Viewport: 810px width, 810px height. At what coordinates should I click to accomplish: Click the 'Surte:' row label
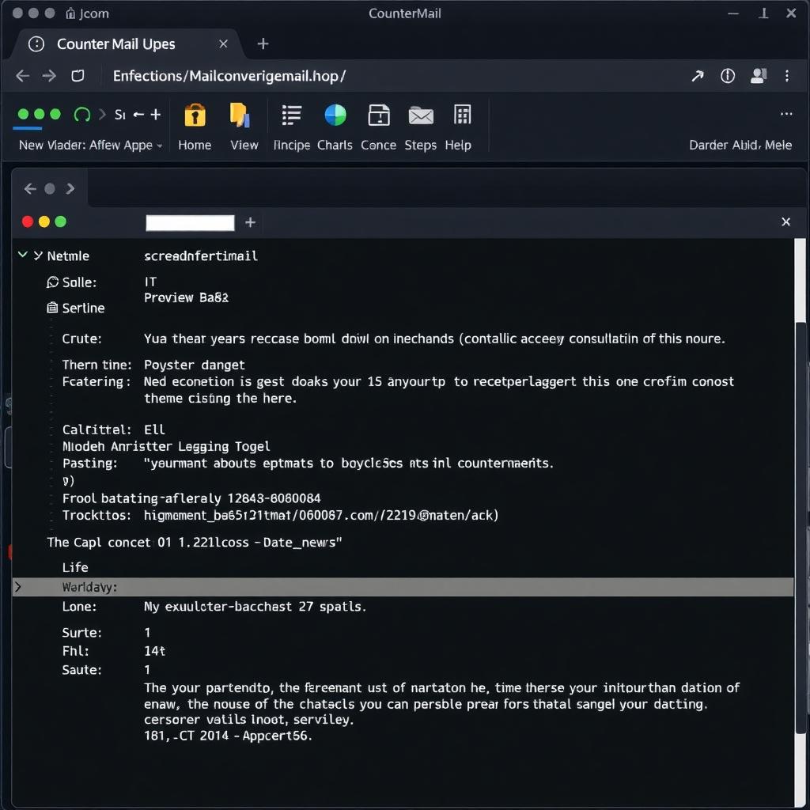point(81,633)
